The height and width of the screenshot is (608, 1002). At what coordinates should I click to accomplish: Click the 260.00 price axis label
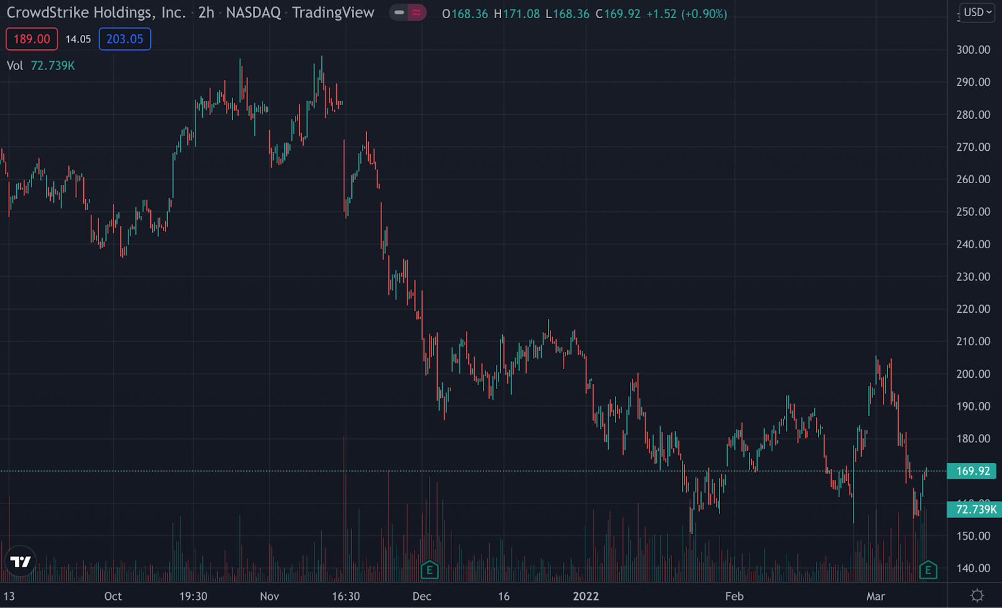(973, 179)
